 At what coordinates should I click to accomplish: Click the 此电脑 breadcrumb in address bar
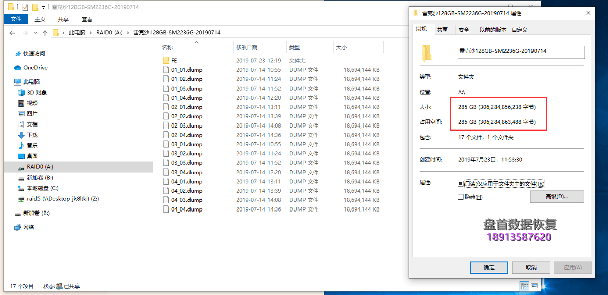[78, 33]
